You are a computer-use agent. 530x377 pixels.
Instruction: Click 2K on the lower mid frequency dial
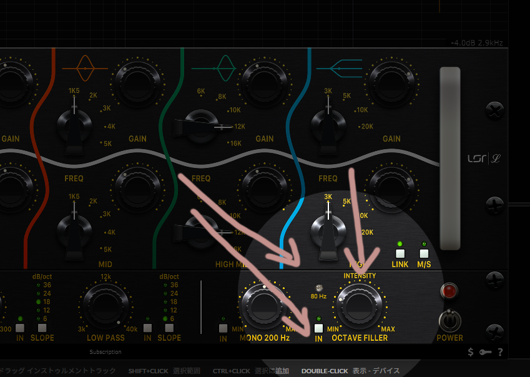pyautogui.click(x=93, y=201)
